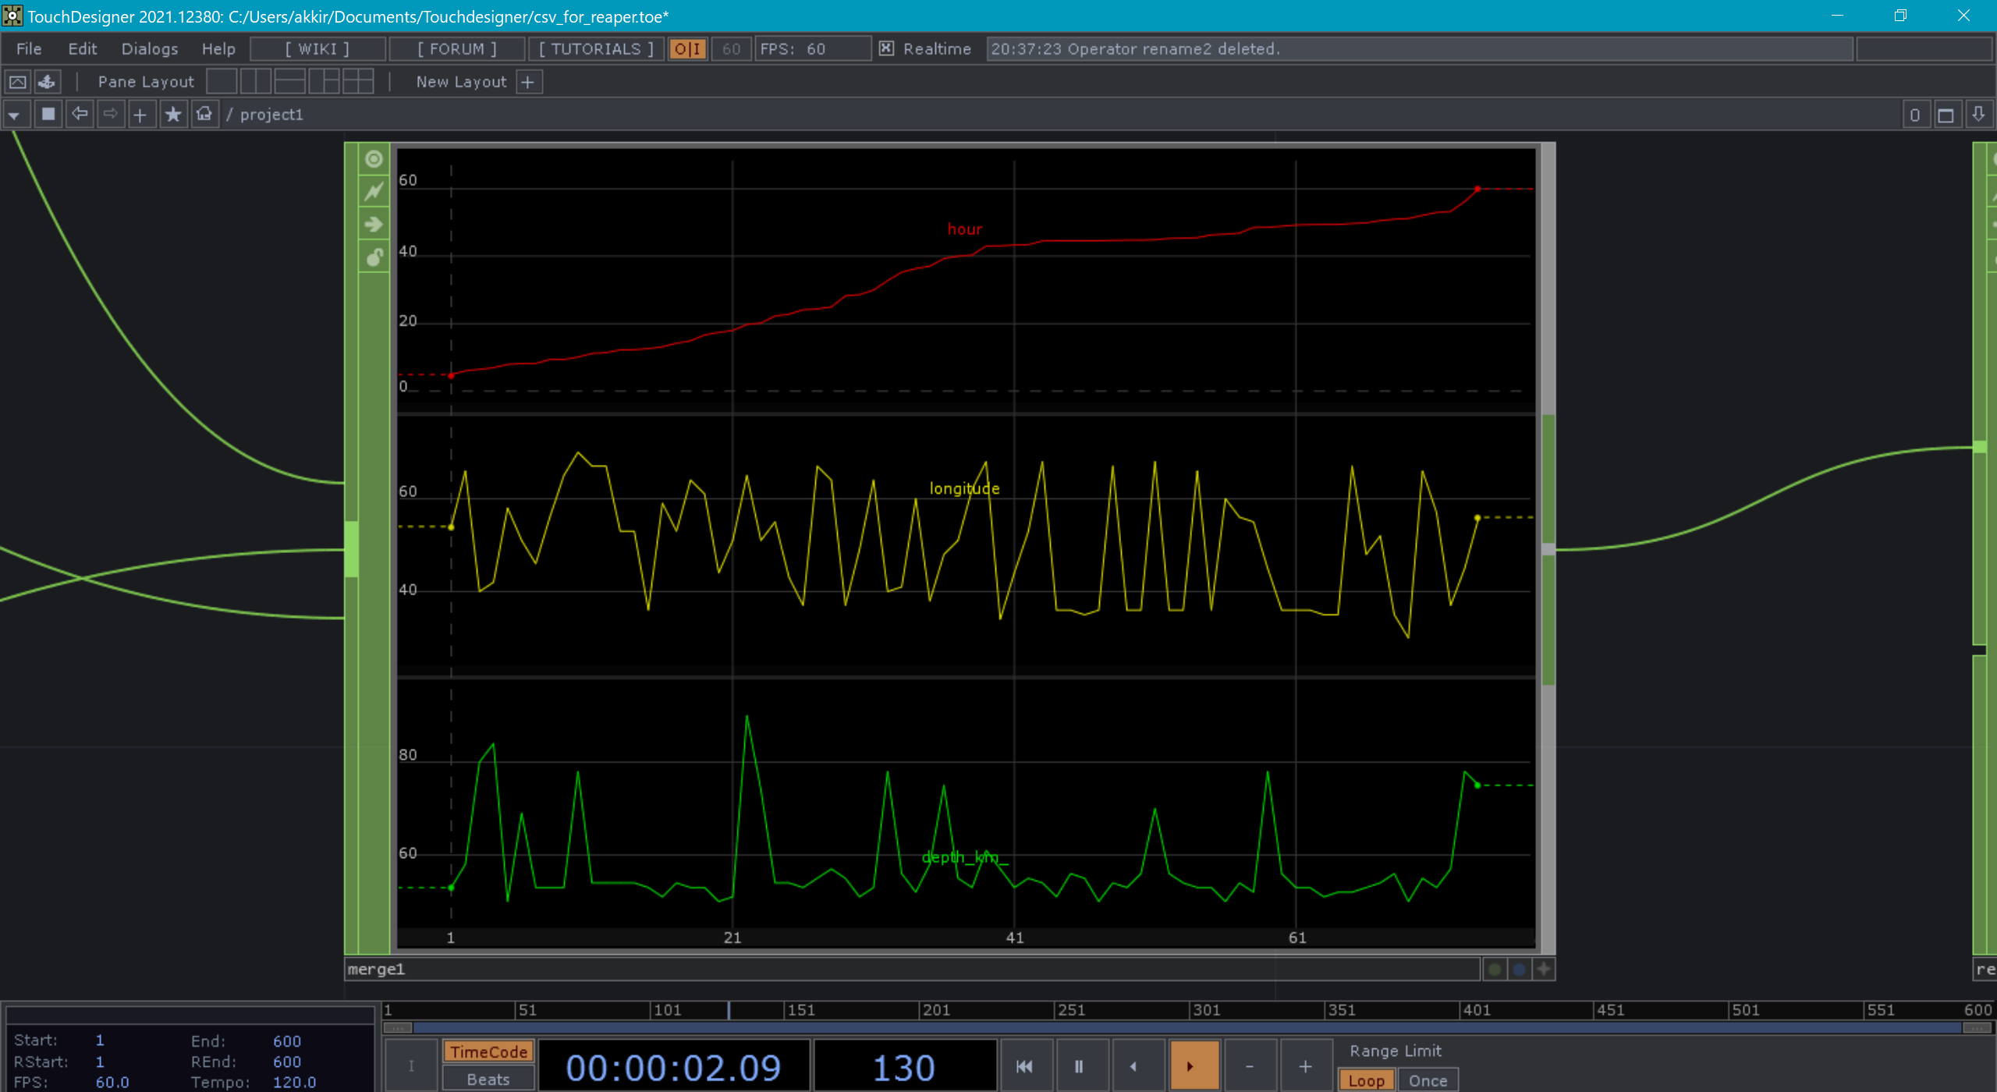This screenshot has width=1997, height=1092.
Task: Expand the pane type dropdown arrow
Action: (x=14, y=115)
